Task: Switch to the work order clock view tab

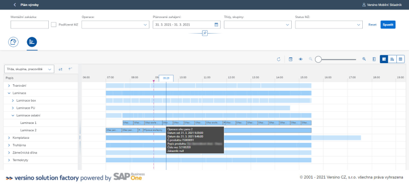Action: (x=13, y=42)
